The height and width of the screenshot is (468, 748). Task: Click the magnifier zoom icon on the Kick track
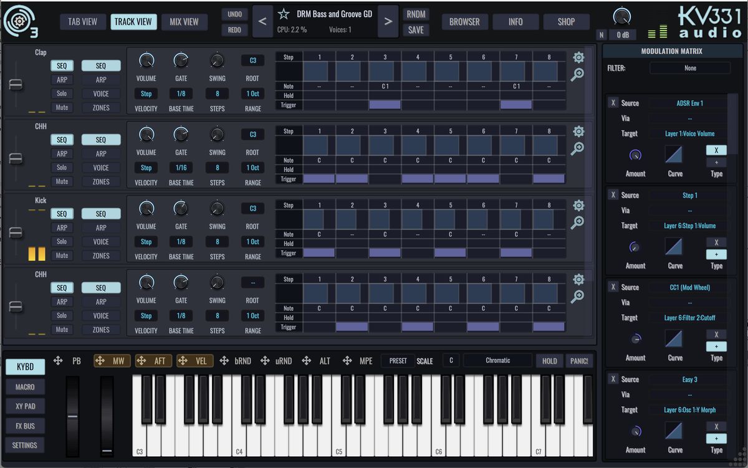coord(578,222)
